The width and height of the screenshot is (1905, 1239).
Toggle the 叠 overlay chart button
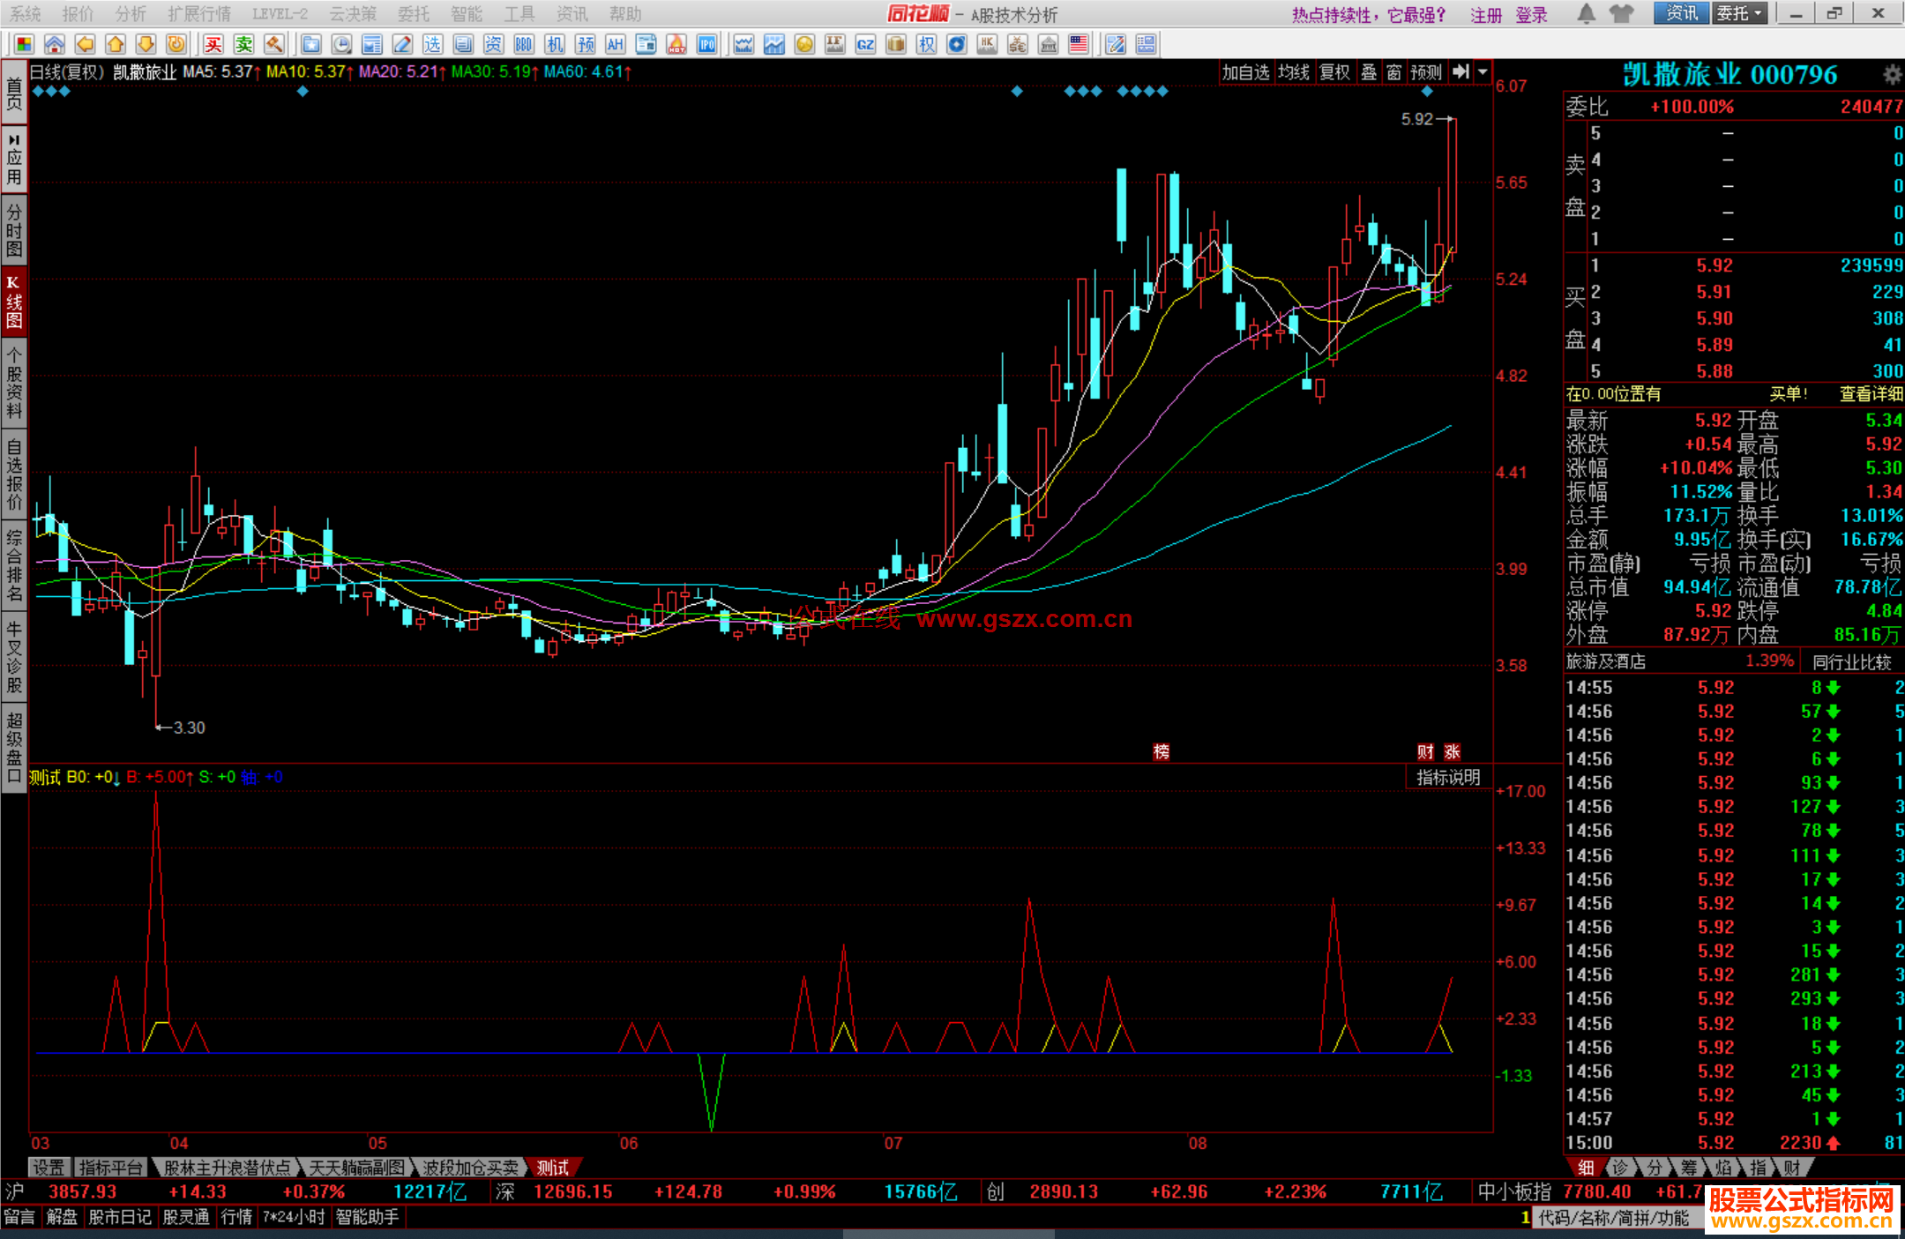[1369, 72]
